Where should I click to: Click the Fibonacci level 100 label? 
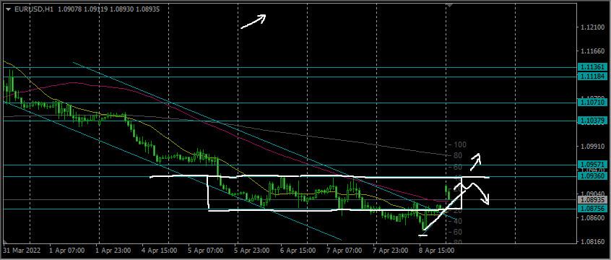tap(460, 144)
